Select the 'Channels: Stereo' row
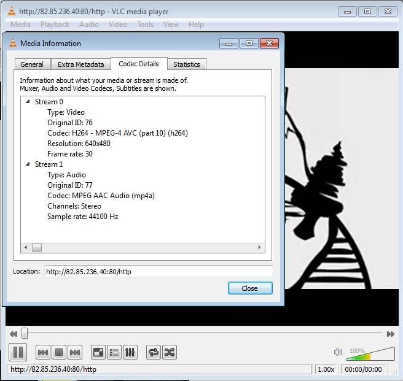 74,206
